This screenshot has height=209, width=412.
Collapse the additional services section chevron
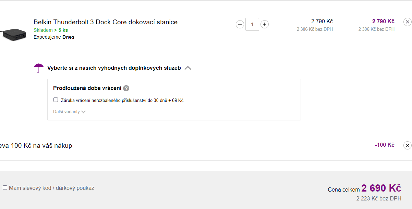click(187, 68)
